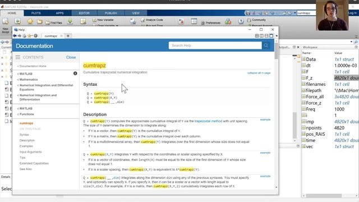
Task: Click the Find Files button
Action: [54, 22]
